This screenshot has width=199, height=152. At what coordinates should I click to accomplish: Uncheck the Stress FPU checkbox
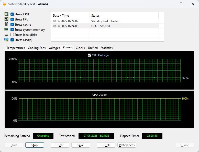click(x=12, y=19)
